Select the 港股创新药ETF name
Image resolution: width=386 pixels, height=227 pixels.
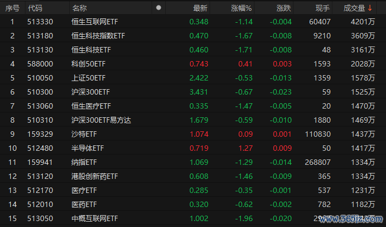pyautogui.click(x=95, y=176)
